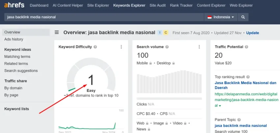Click the keyword search input field

point(104,17)
